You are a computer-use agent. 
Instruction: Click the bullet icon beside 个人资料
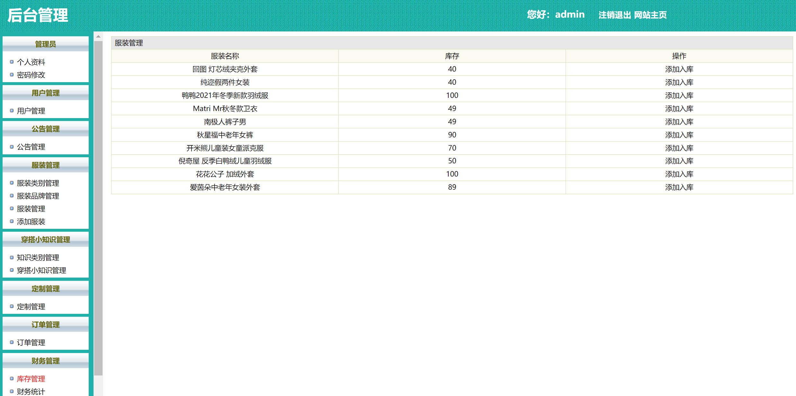tap(12, 62)
